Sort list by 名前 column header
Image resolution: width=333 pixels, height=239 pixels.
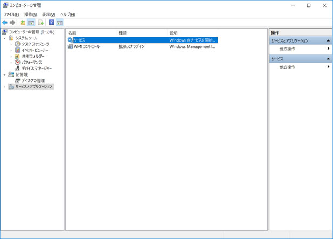pos(92,33)
